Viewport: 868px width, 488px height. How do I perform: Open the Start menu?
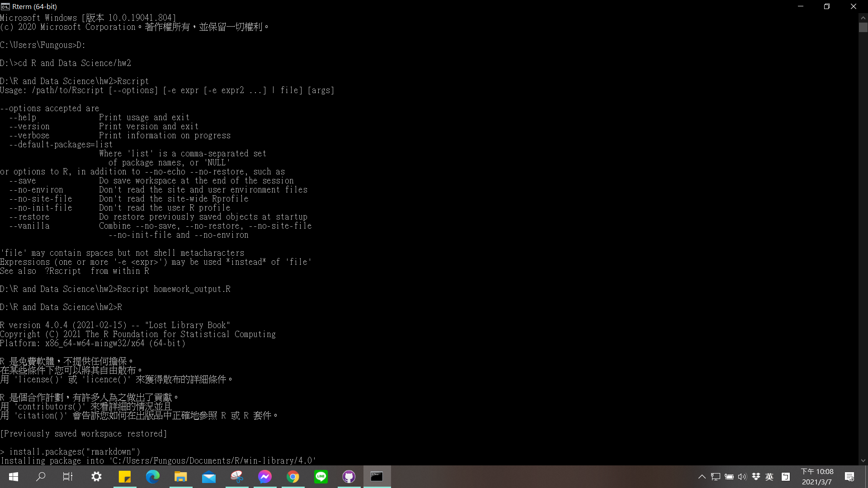pos(13,477)
